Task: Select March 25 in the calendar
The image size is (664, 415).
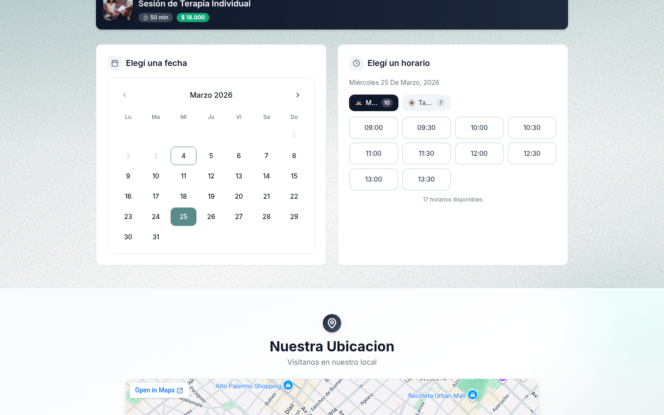Action: [x=184, y=217]
